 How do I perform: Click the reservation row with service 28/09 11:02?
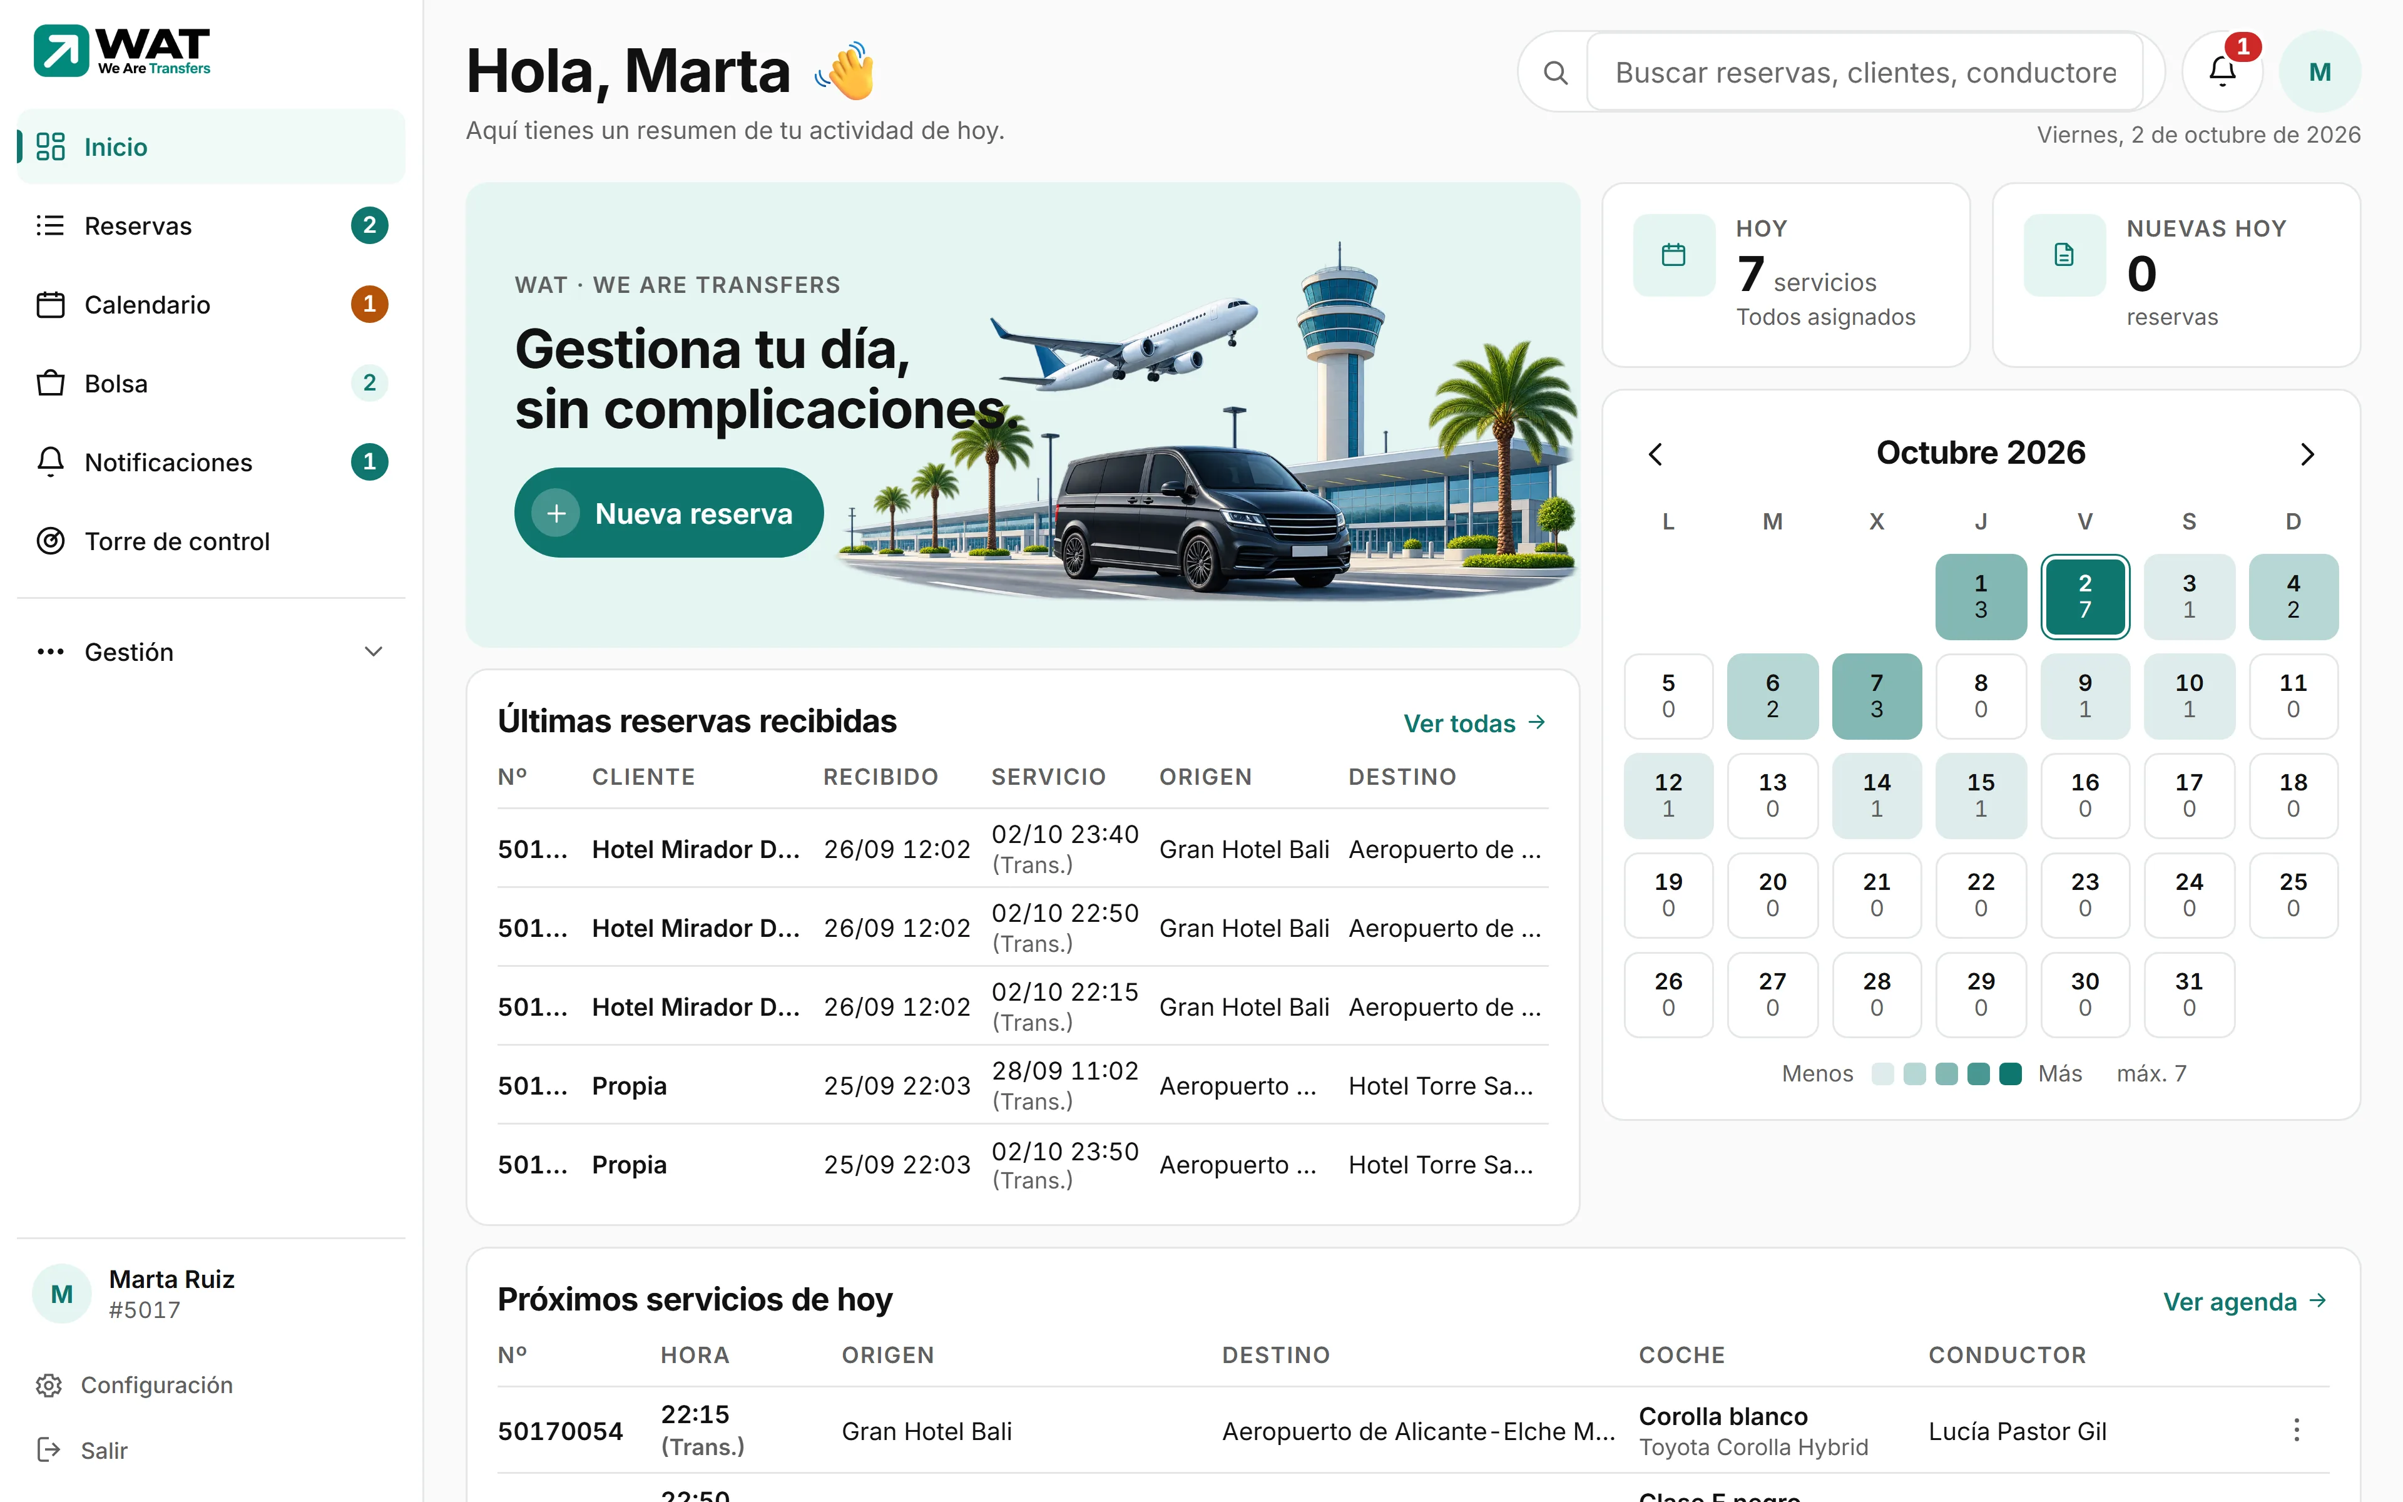pos(1023,1085)
